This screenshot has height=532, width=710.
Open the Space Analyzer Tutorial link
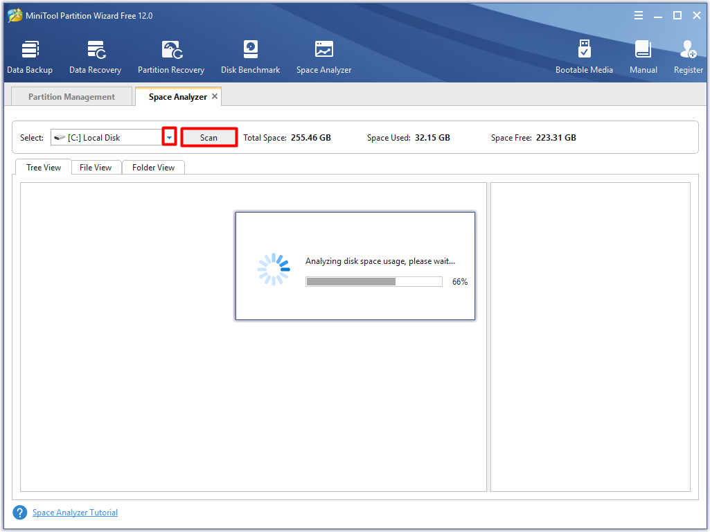coord(76,513)
